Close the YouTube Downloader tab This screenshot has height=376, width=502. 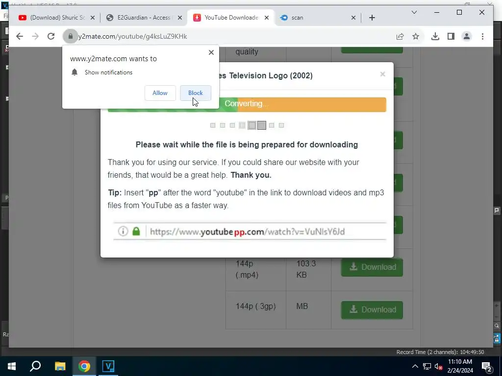click(266, 18)
